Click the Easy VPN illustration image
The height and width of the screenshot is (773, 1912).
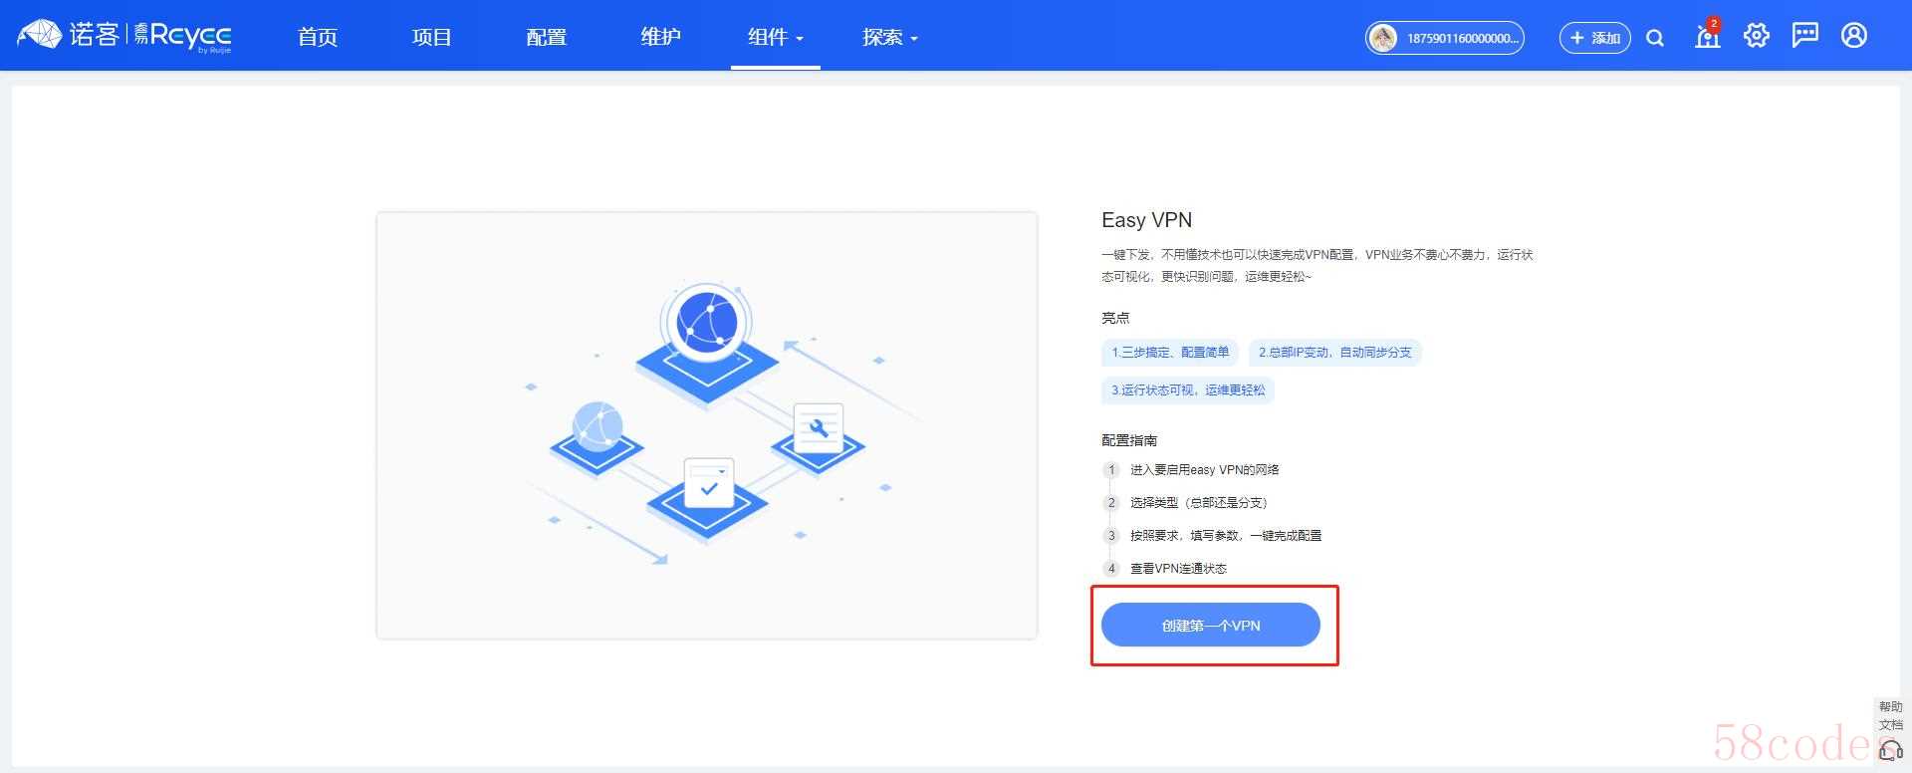707,425
